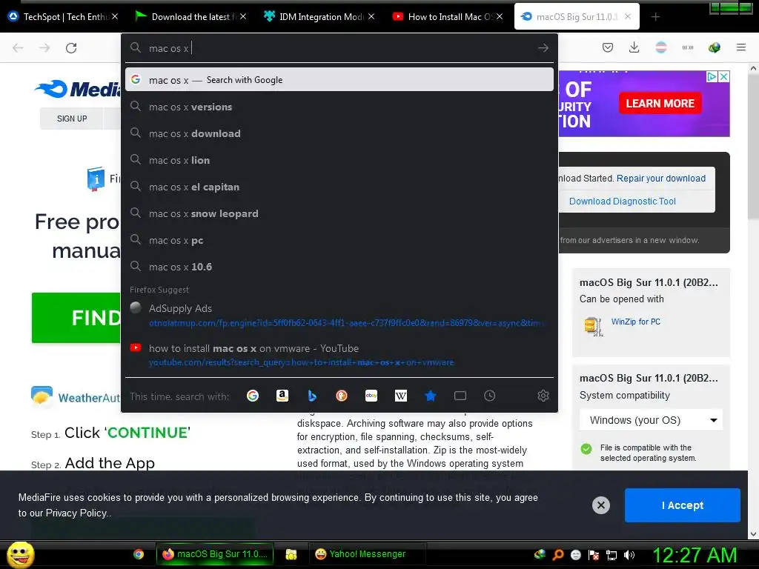Click the MediaFire logo

pos(77,89)
